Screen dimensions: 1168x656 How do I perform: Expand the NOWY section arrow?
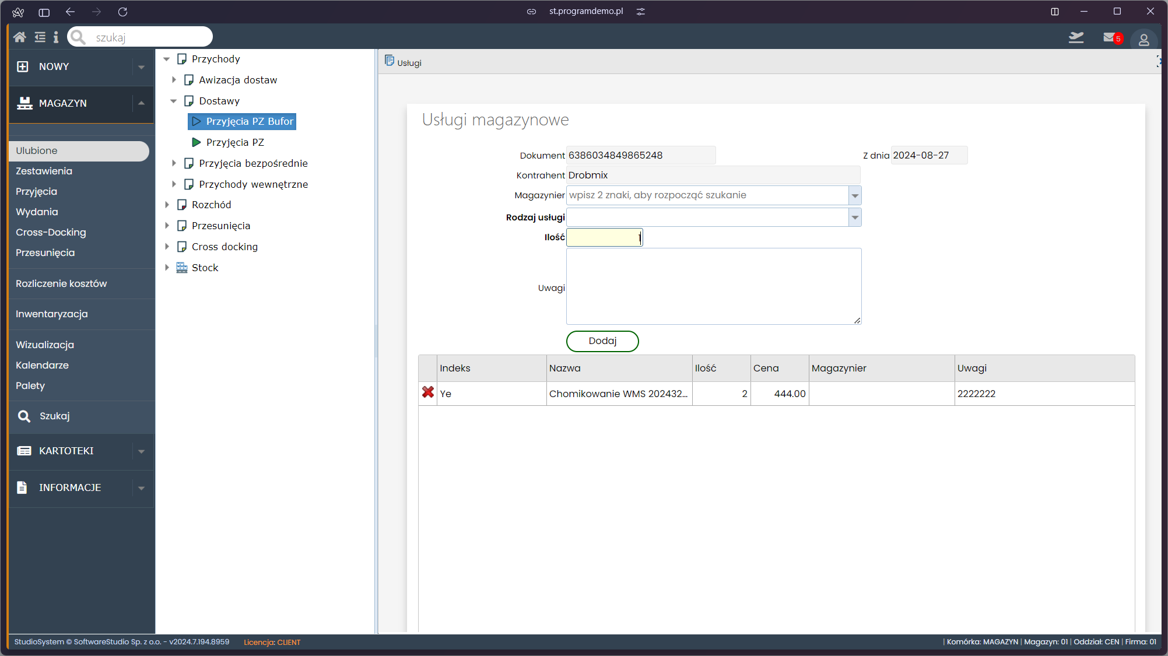(x=141, y=67)
